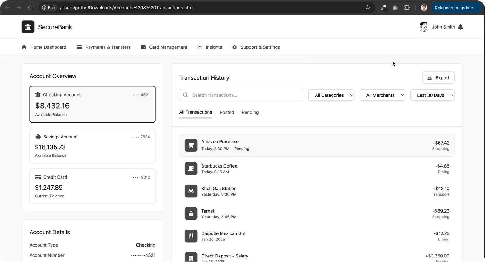
Task: Select the Savings Account card
Action: coord(92,146)
